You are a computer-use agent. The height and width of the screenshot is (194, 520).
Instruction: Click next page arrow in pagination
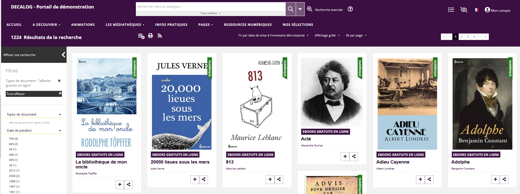(480, 37)
